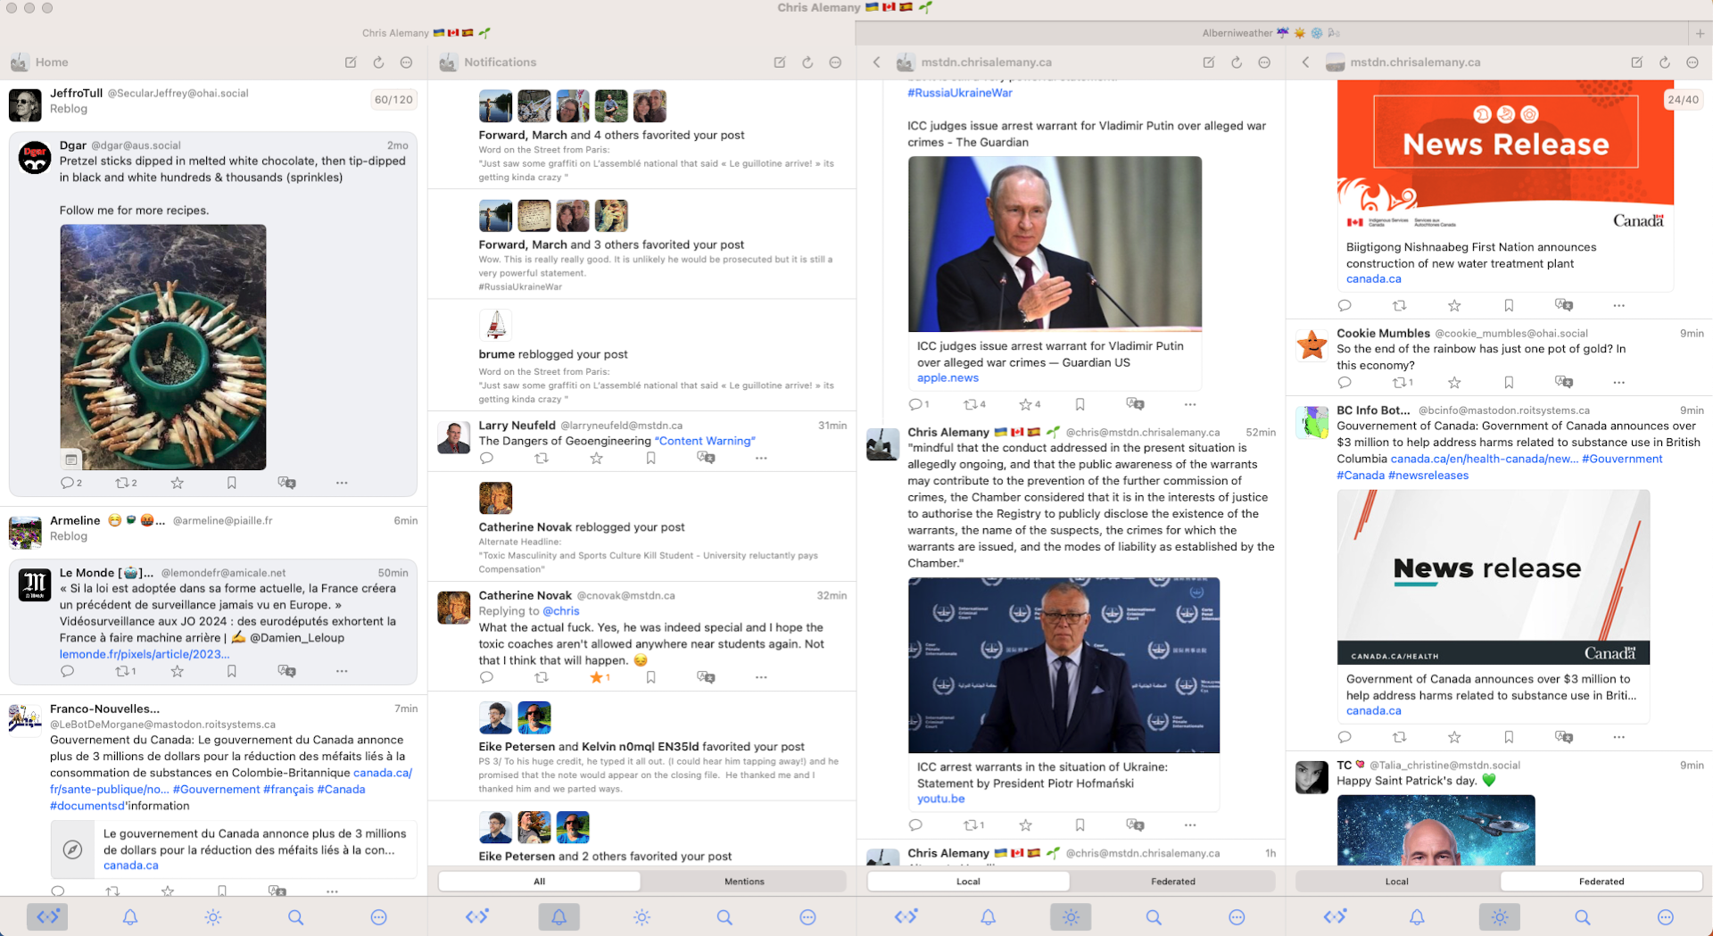The width and height of the screenshot is (1713, 936).
Task: Open search in third column bottom bar
Action: (1154, 916)
